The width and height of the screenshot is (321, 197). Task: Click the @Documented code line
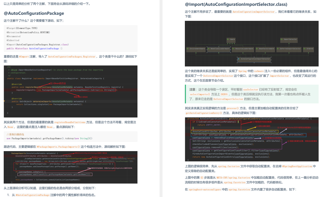pyautogui.click(x=14, y=36)
